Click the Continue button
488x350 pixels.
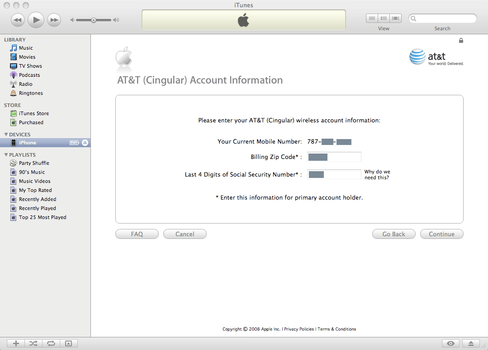tap(441, 234)
